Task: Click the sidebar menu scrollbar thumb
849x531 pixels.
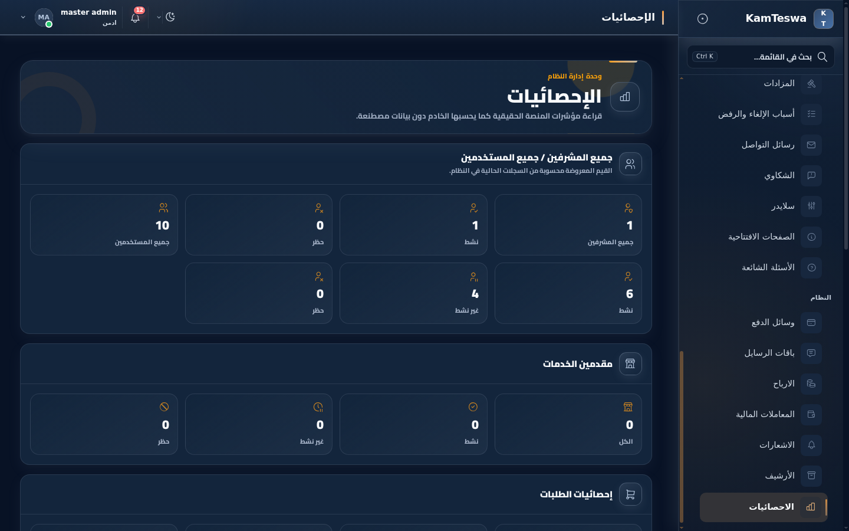Action: pyautogui.click(x=682, y=437)
